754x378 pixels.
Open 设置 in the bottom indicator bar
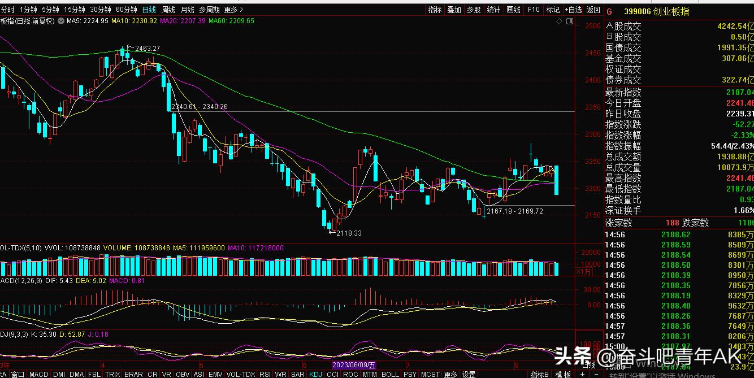(469, 374)
